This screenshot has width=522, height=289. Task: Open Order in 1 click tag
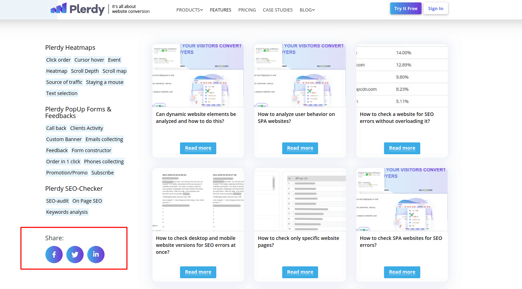tap(63, 162)
